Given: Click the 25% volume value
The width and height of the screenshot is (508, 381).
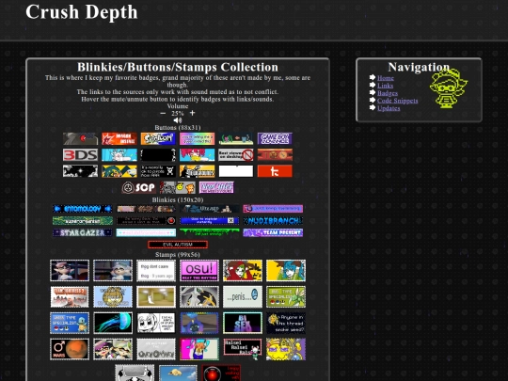Looking at the screenshot, I should (x=178, y=113).
